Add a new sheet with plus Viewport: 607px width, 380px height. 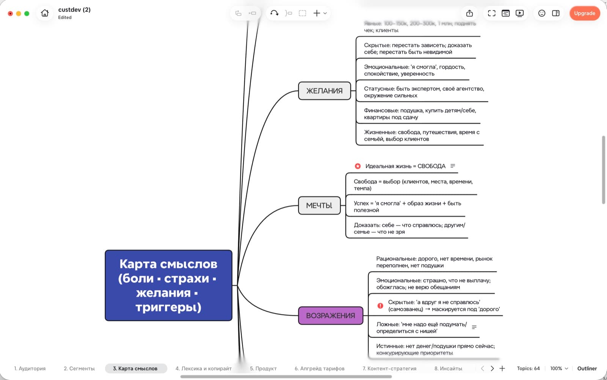pyautogui.click(x=502, y=368)
